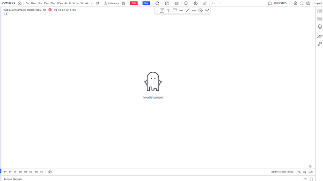Click the Logout link
Image resolution: width=323 pixels, height=181 pixels.
click(x=318, y=3)
